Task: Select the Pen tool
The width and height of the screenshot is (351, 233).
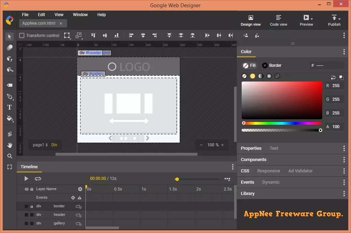Action: (x=10, y=97)
